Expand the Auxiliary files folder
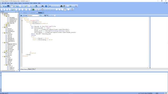Screen dimensions: 168x94 pos(6,23)
